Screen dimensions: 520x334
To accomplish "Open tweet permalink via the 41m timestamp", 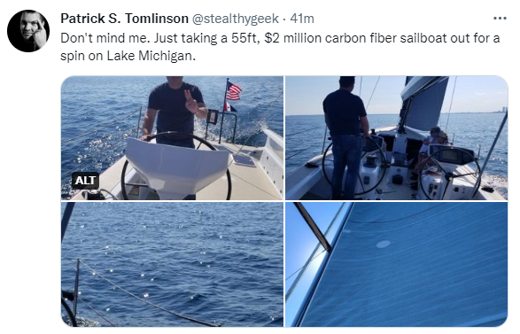I will pos(302,19).
